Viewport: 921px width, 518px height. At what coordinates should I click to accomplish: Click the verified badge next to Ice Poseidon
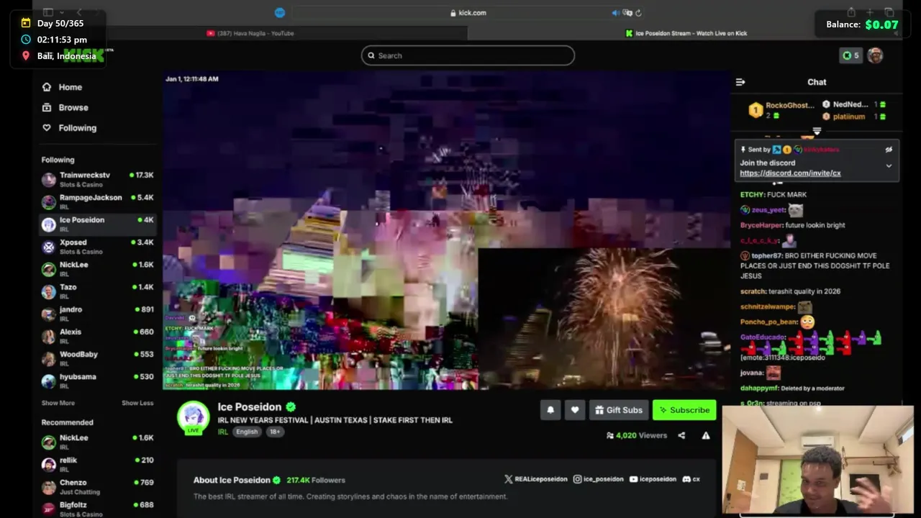(291, 407)
